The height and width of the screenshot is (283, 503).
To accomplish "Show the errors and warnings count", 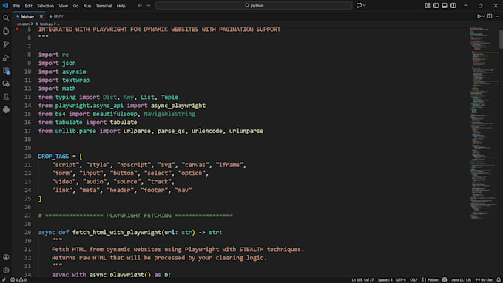I will [18, 280].
